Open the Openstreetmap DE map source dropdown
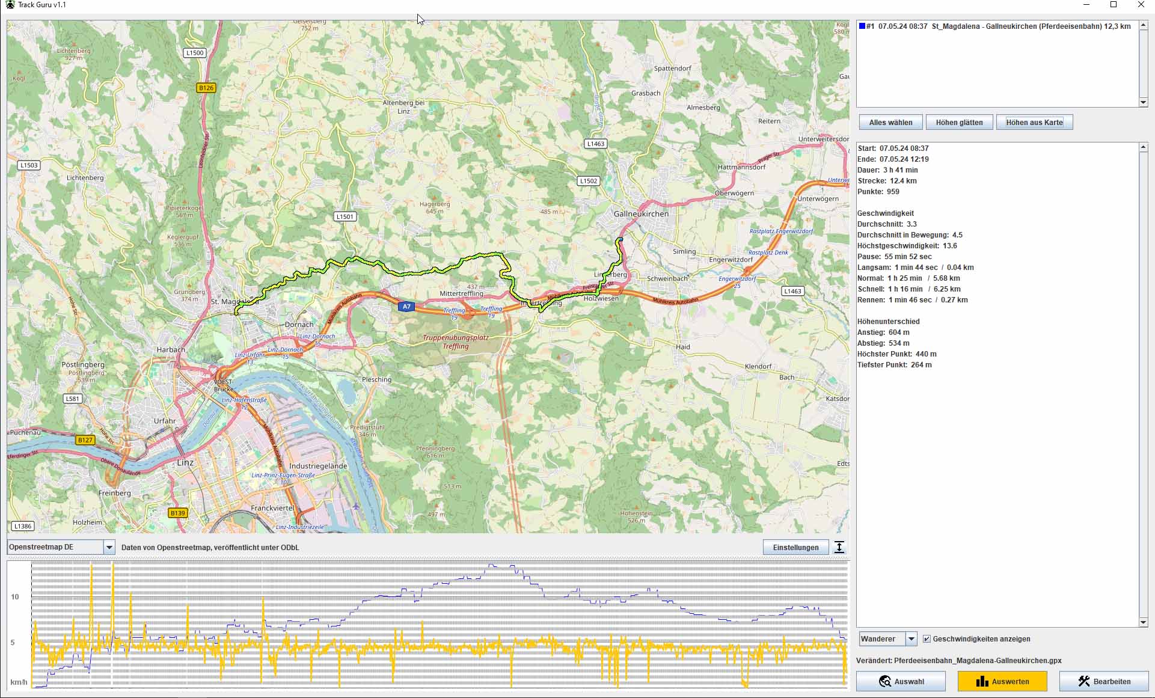Screen dimensions: 1155x698 [x=109, y=547]
